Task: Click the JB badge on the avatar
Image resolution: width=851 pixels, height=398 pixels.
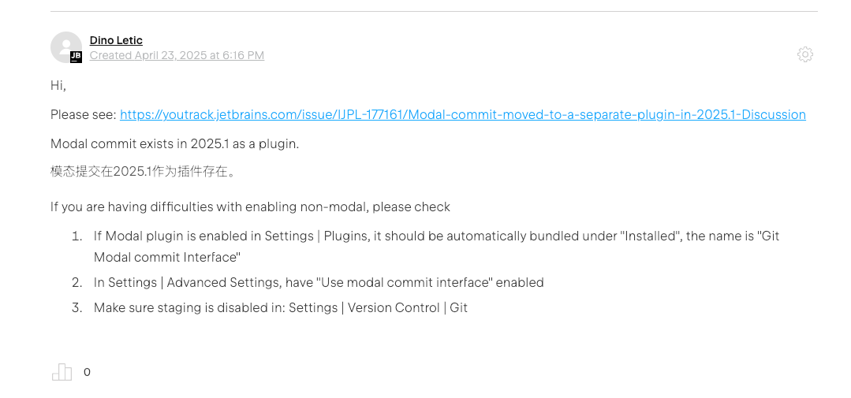Action: [x=76, y=57]
